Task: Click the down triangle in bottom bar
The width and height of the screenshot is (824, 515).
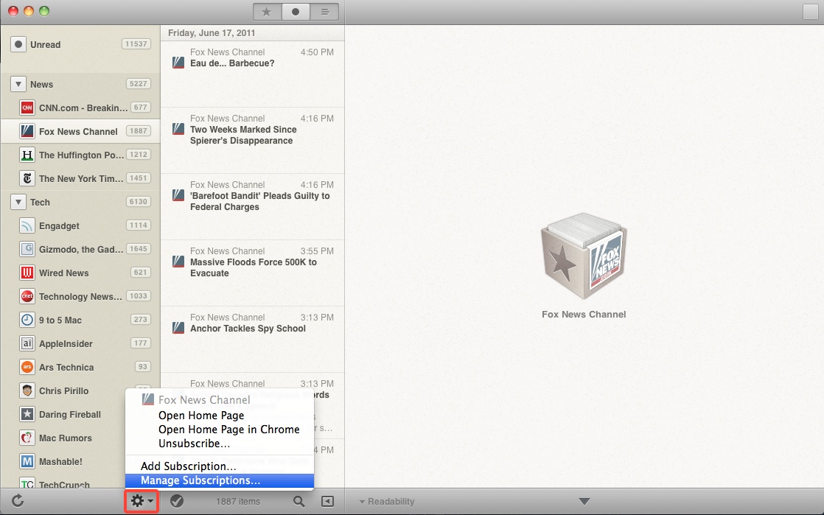Action: [584, 501]
